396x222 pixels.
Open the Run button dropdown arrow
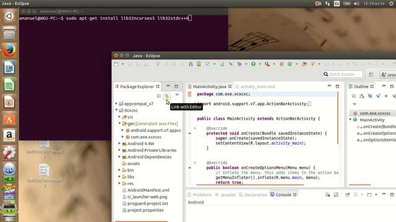coord(260,64)
